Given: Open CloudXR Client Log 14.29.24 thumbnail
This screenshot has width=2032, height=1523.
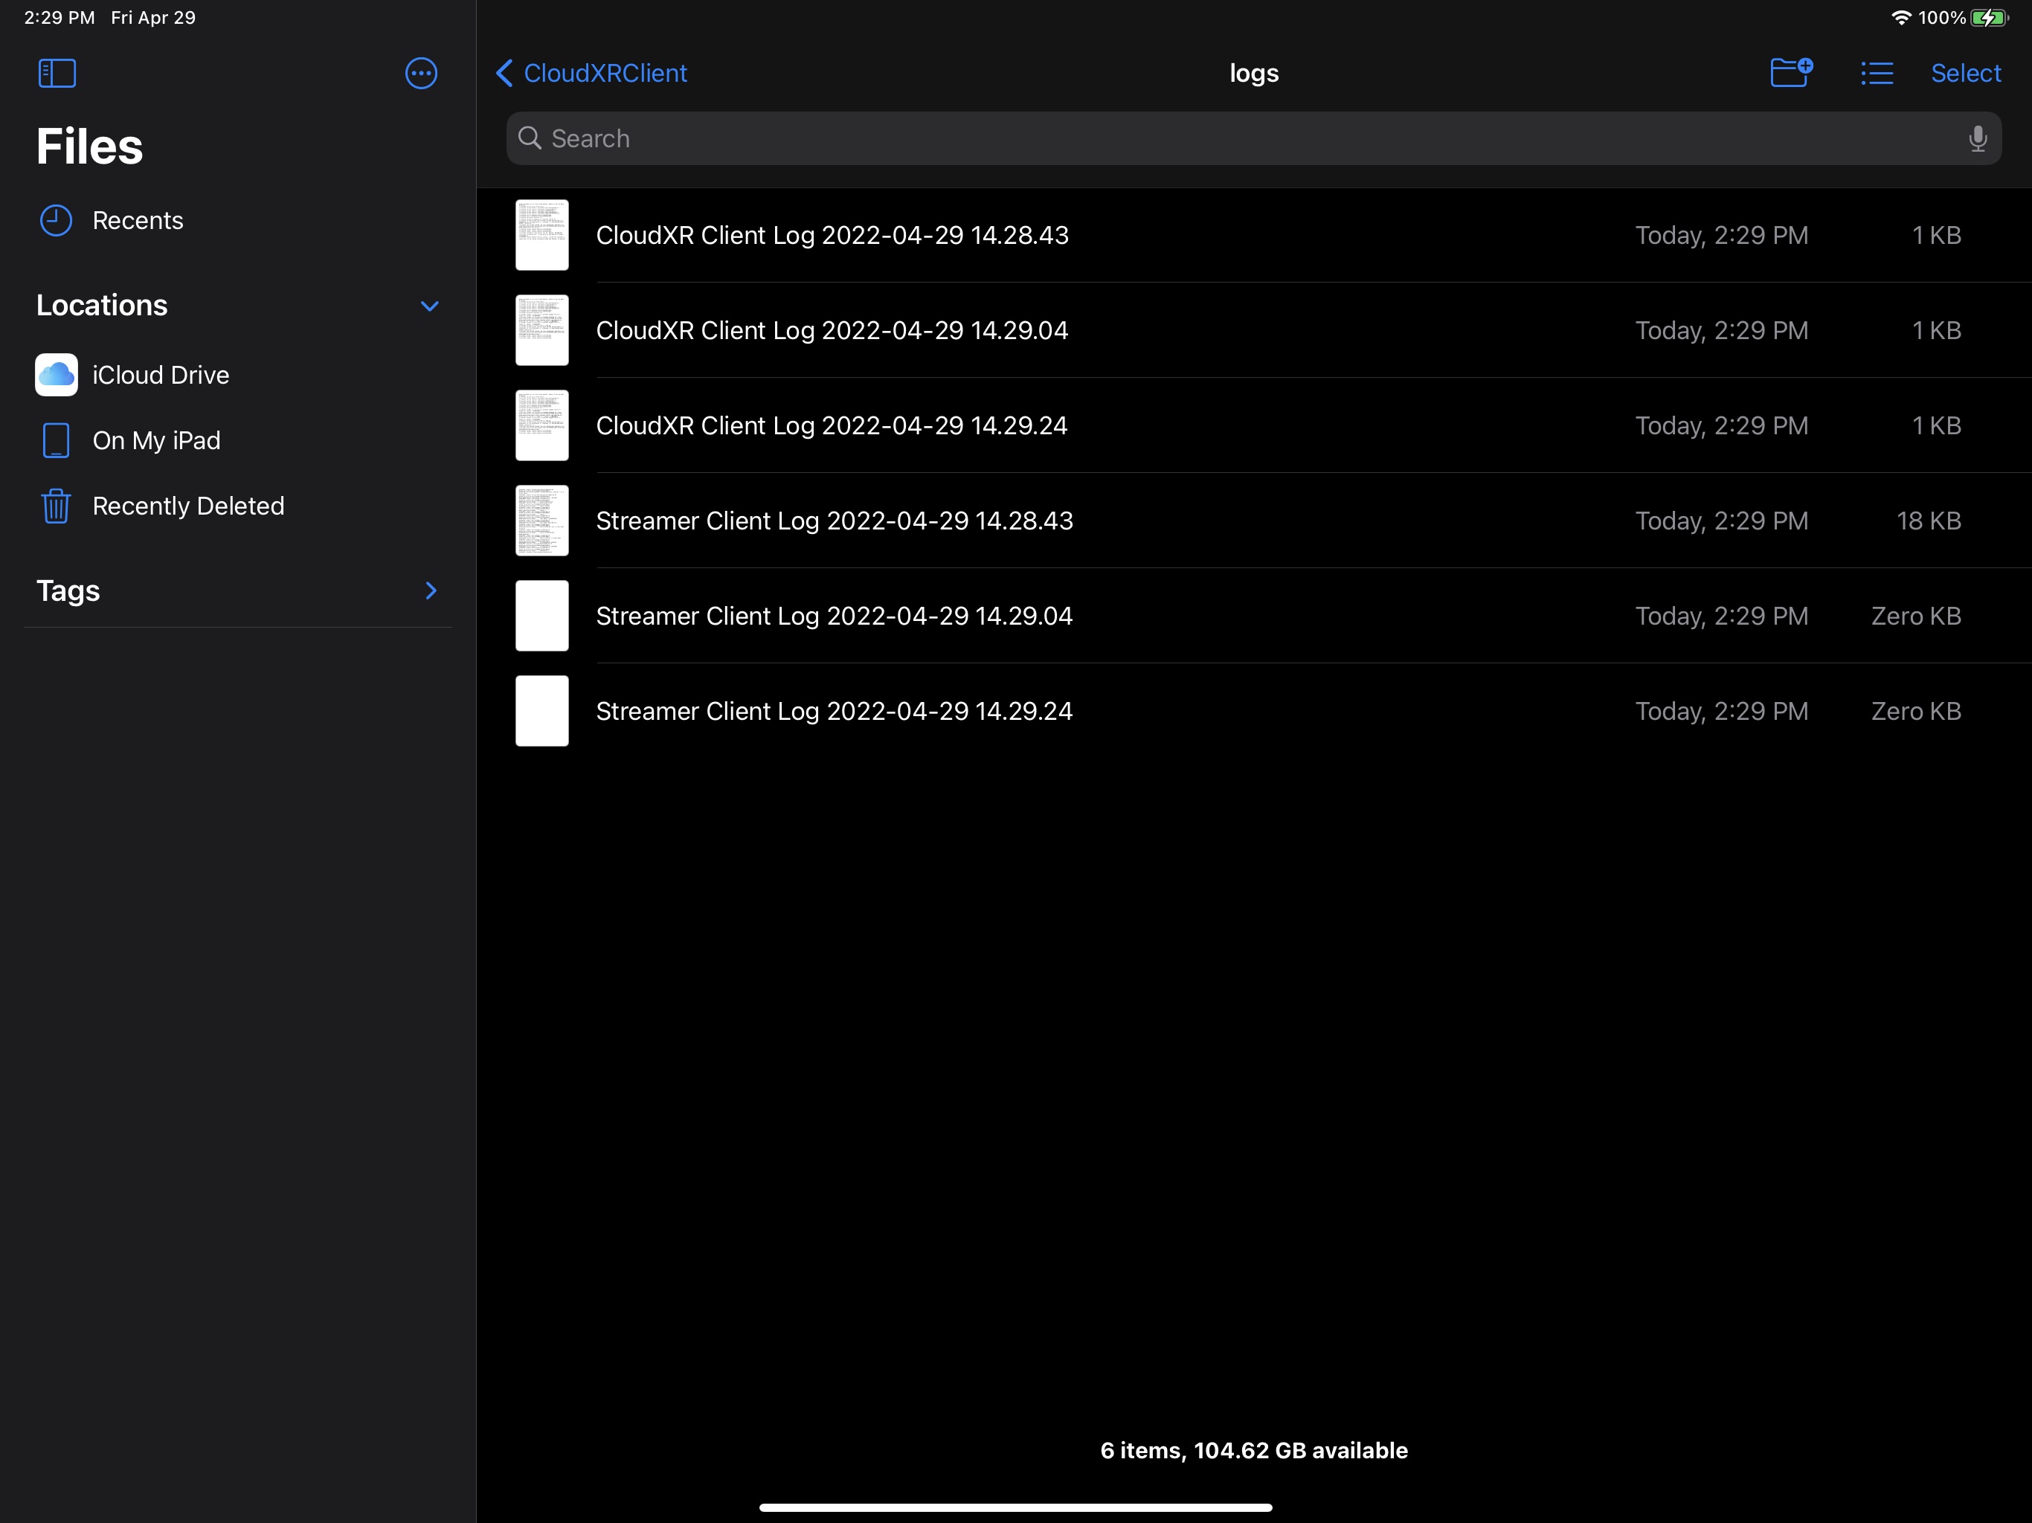Looking at the screenshot, I should (x=542, y=425).
